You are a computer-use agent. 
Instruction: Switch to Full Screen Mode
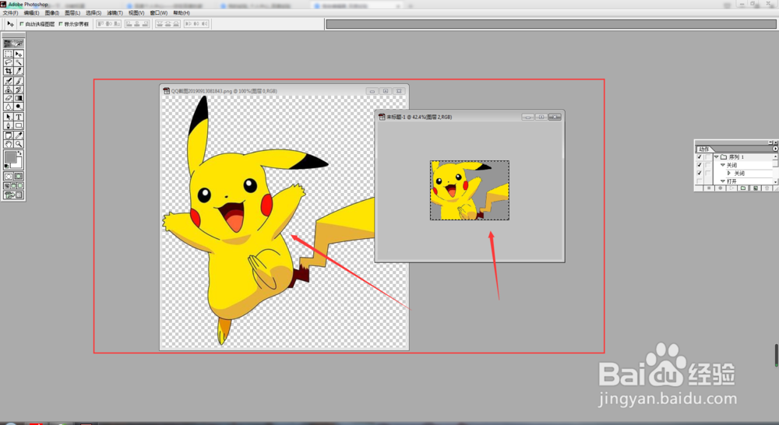20,186
